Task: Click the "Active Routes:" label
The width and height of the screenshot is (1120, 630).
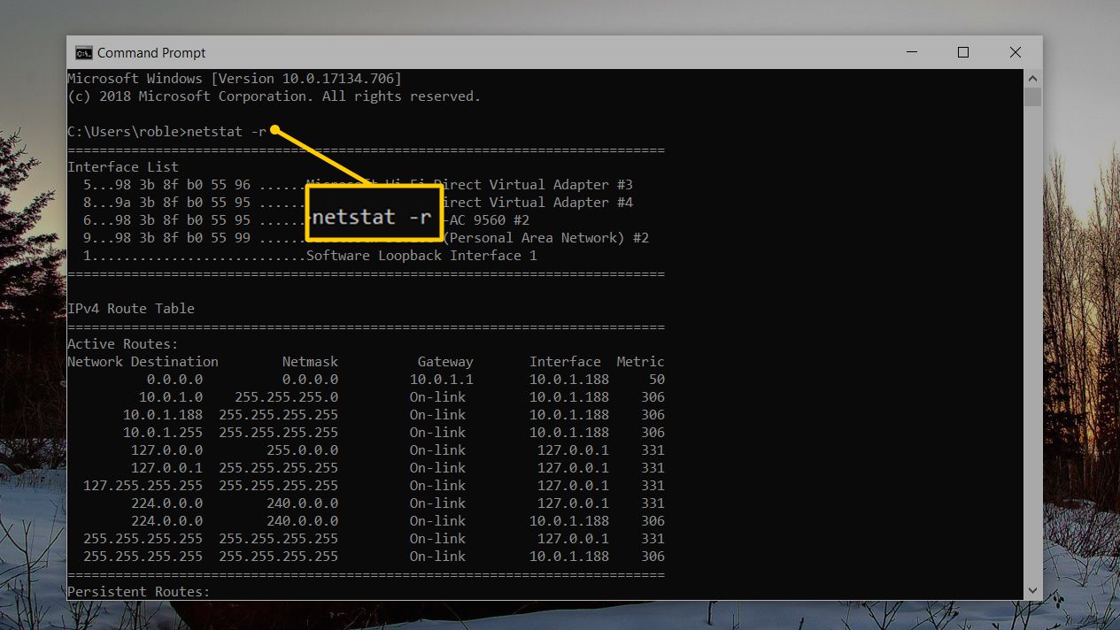Action: click(x=123, y=344)
